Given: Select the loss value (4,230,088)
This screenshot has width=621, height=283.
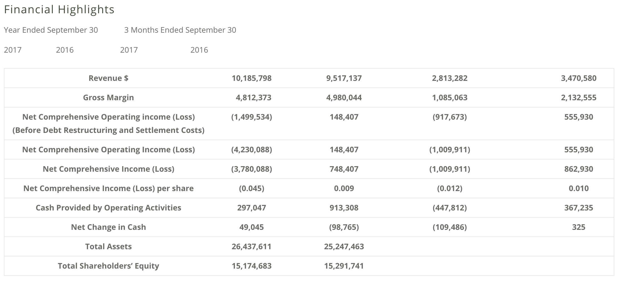Looking at the screenshot, I should pos(251,150).
